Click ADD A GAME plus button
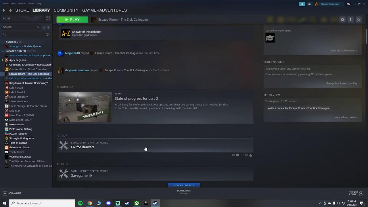 point(5,193)
